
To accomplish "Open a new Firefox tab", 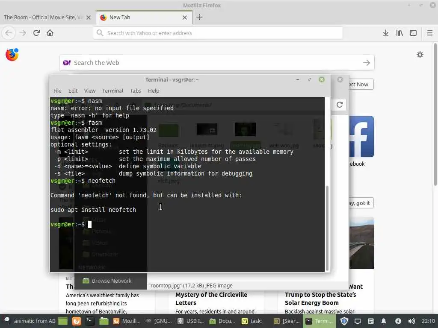I will pyautogui.click(x=199, y=17).
